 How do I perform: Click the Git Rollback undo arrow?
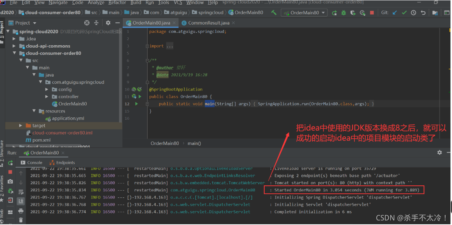(423, 12)
